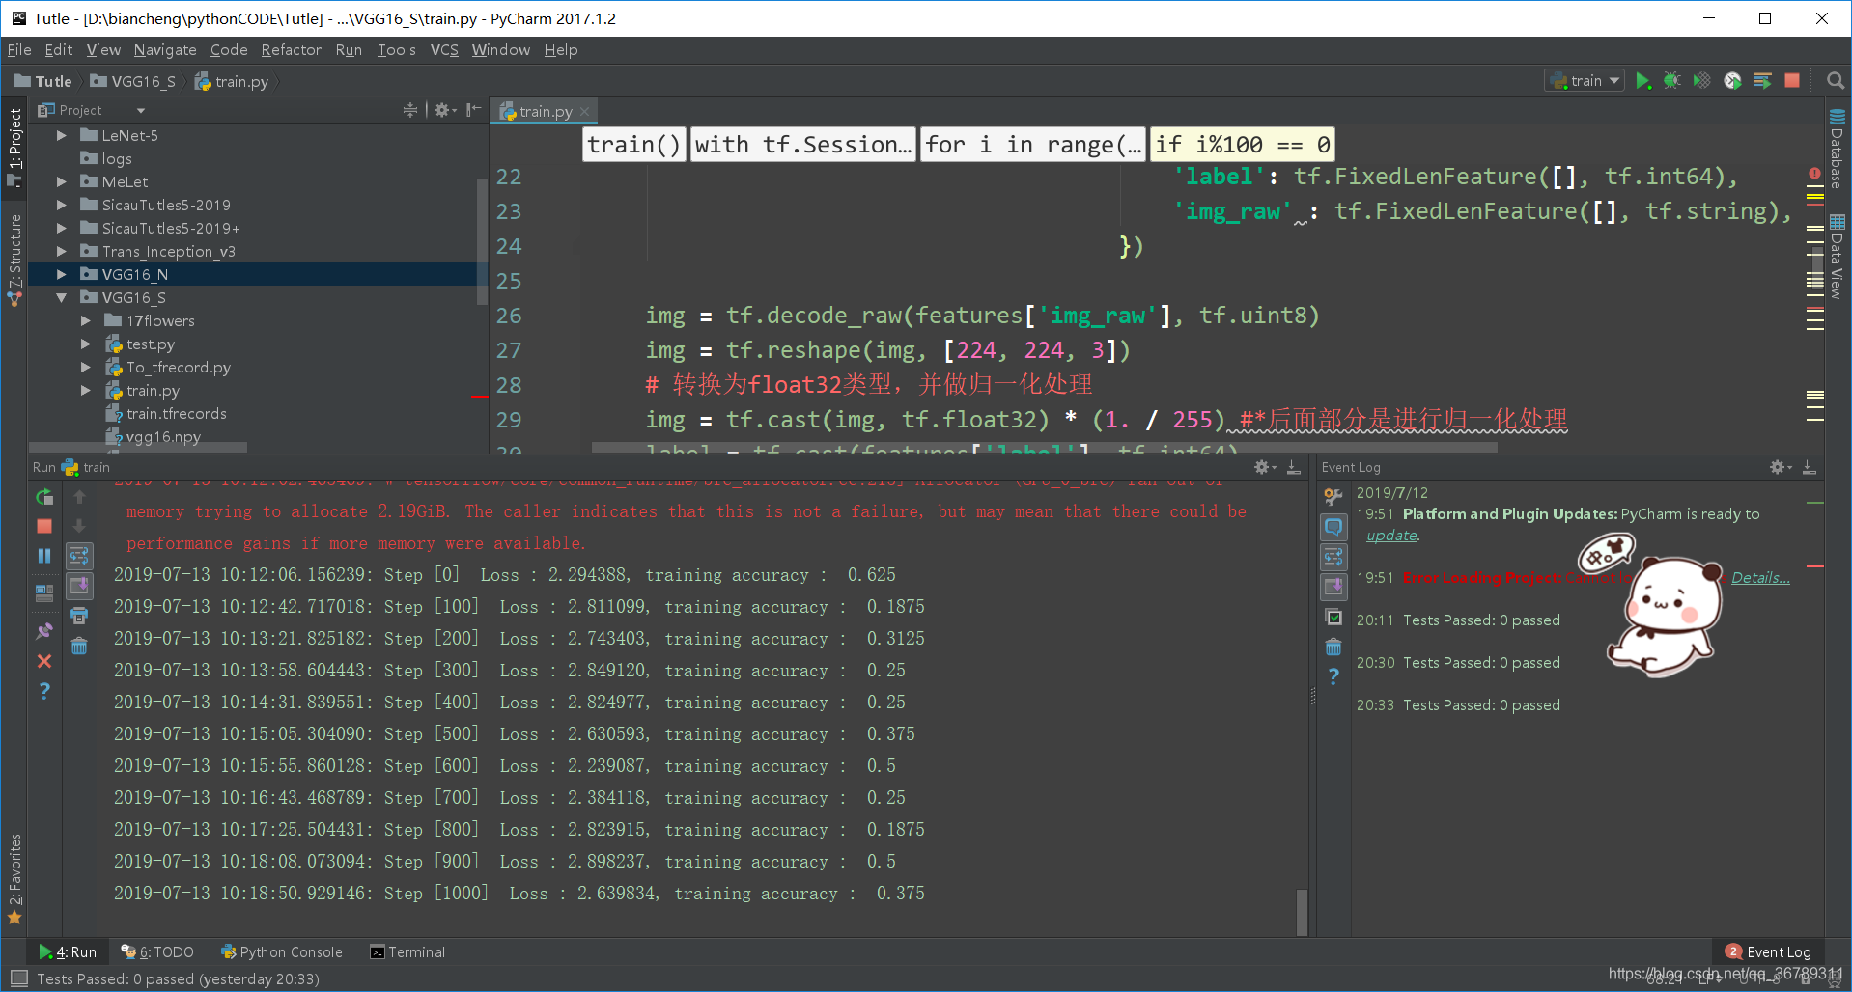Collapse the VGG16_S folder
The width and height of the screenshot is (1852, 992).
62,297
